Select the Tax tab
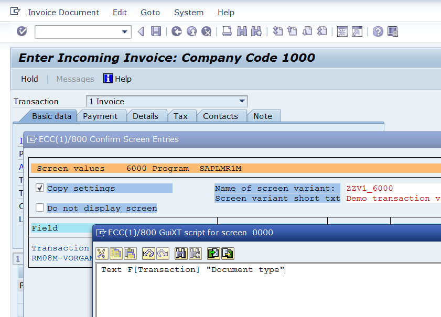This screenshot has height=317, width=441. tap(180, 116)
